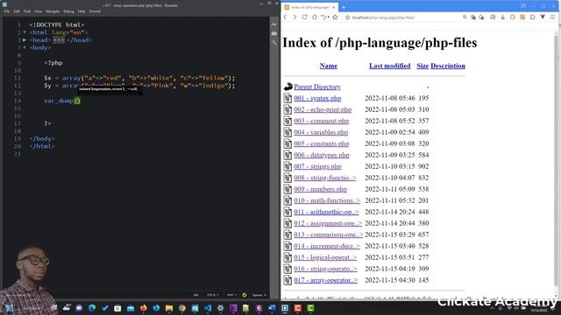Image resolution: width=561 pixels, height=315 pixels.
Task: Click the green lint status check icon
Action: 245,295
